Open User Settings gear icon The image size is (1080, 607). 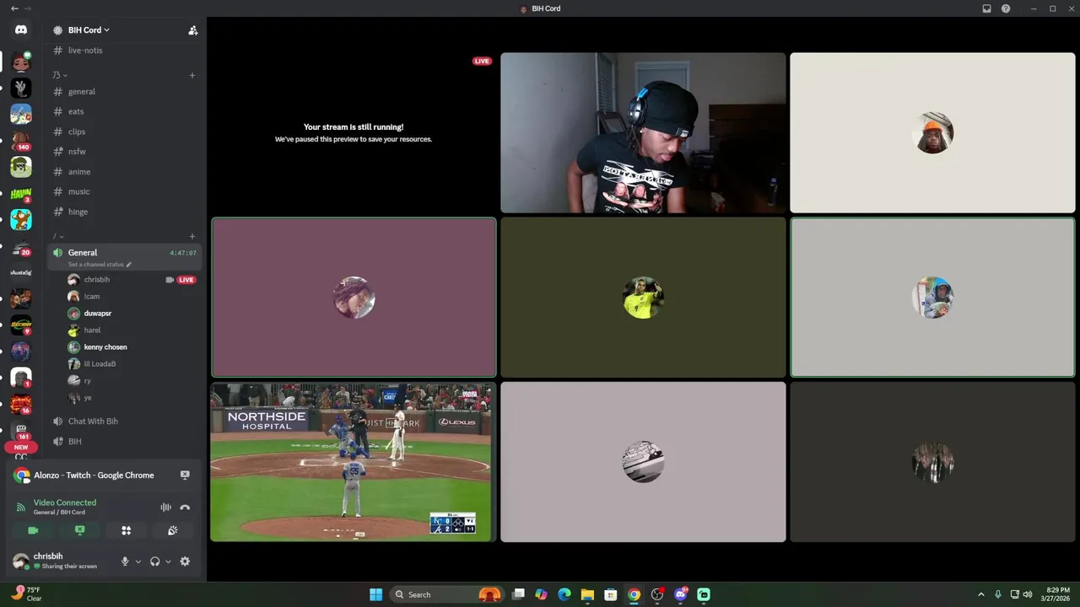(x=185, y=561)
